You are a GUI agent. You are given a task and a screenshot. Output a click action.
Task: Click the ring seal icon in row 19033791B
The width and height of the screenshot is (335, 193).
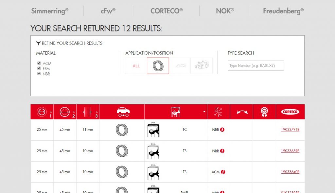pyautogui.click(x=122, y=130)
